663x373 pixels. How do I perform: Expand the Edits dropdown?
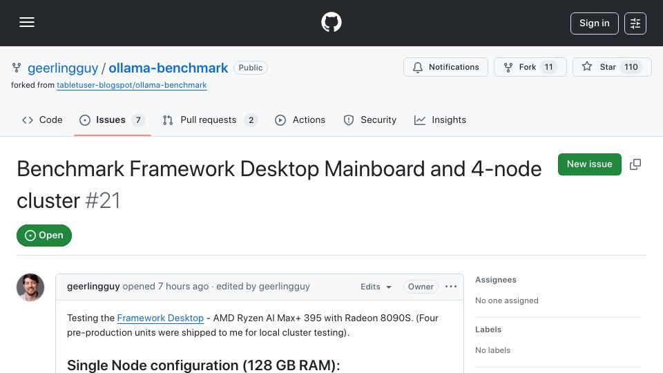click(x=376, y=287)
